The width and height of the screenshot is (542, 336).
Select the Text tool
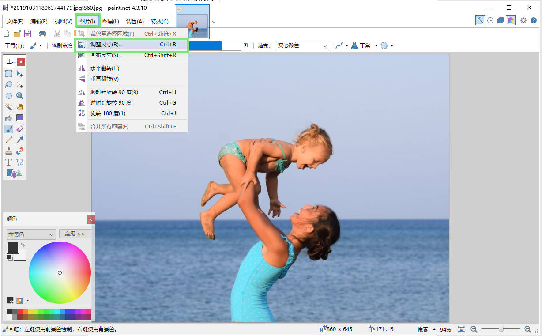tap(9, 162)
